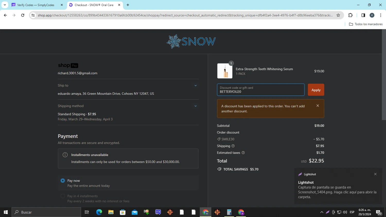Toggle the browser side panel
Viewport: 386px width, 217px height.
pos(363,15)
